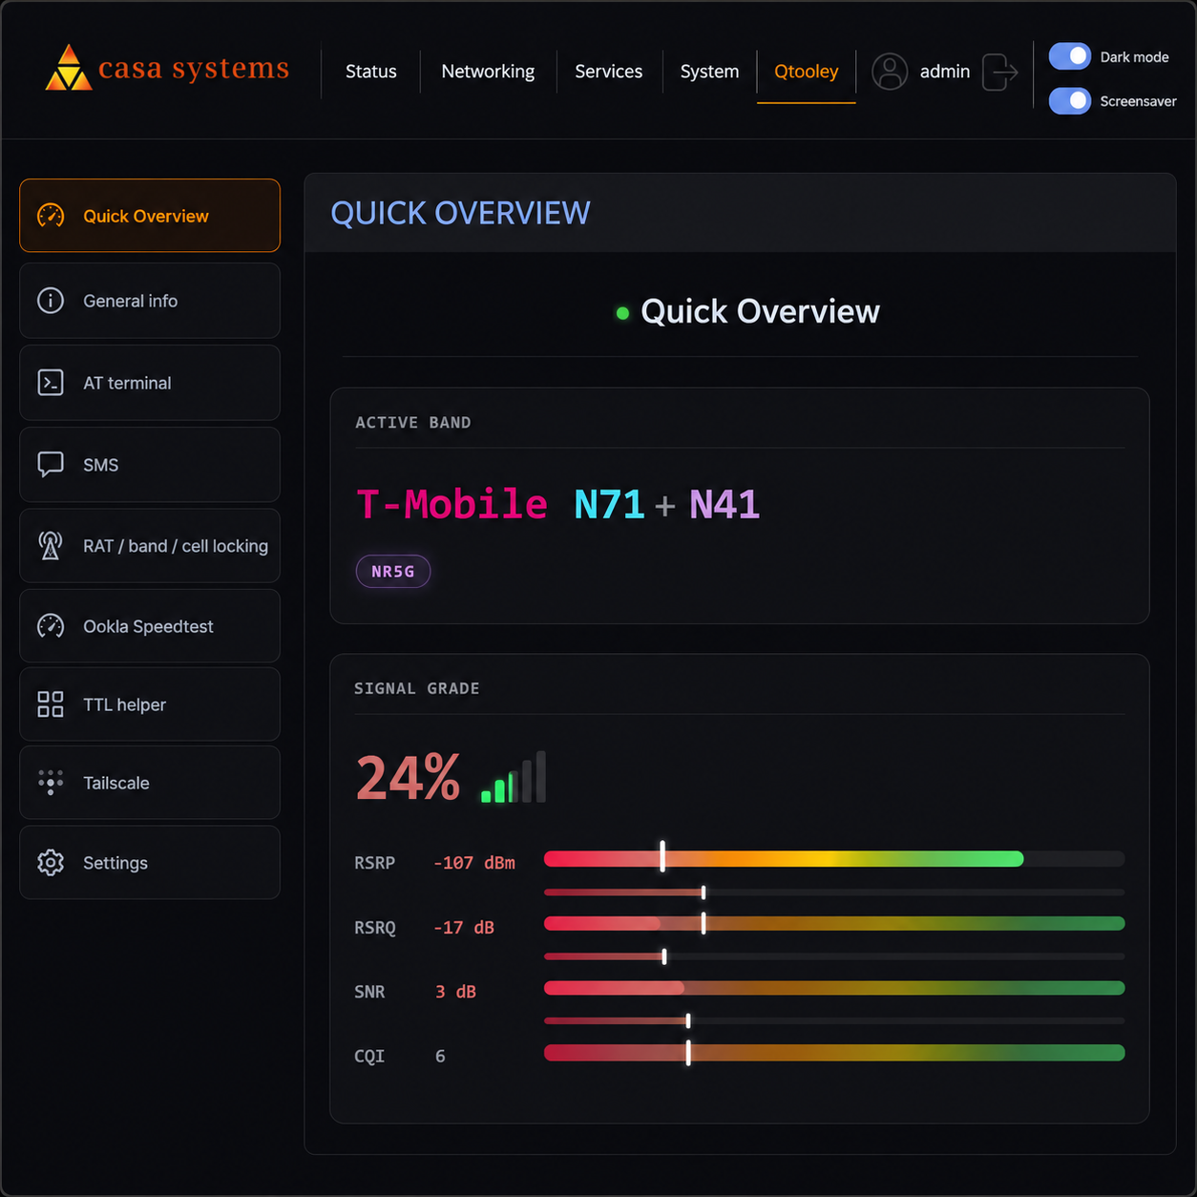The height and width of the screenshot is (1197, 1197).
Task: Toggle the Dark mode switch
Action: tap(1070, 56)
